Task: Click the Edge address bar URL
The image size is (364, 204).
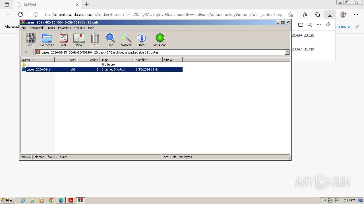Action: pyautogui.click(x=163, y=14)
